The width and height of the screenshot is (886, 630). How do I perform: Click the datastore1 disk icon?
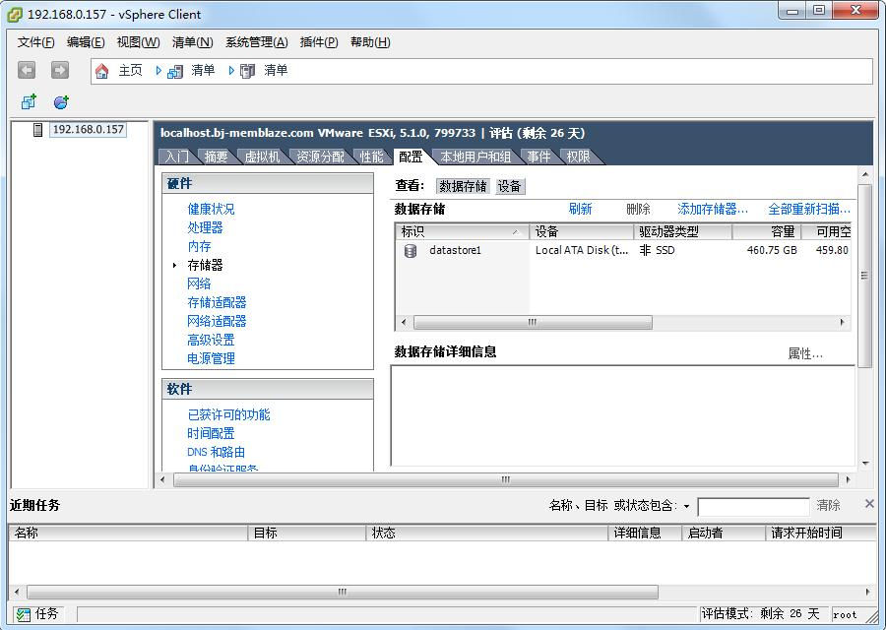411,250
